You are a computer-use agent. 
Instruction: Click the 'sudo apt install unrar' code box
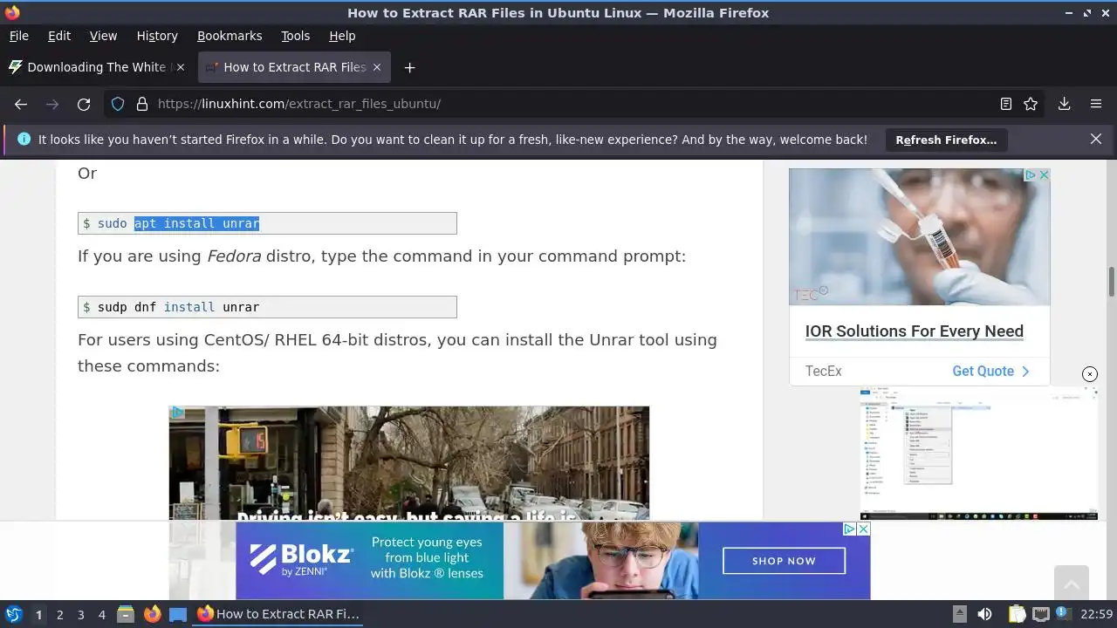coord(267,223)
